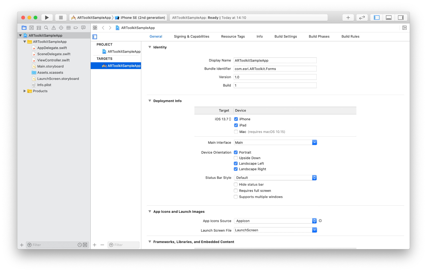Screen dimensions: 427x272
Task: Add a new target
Action: [x=95, y=245]
